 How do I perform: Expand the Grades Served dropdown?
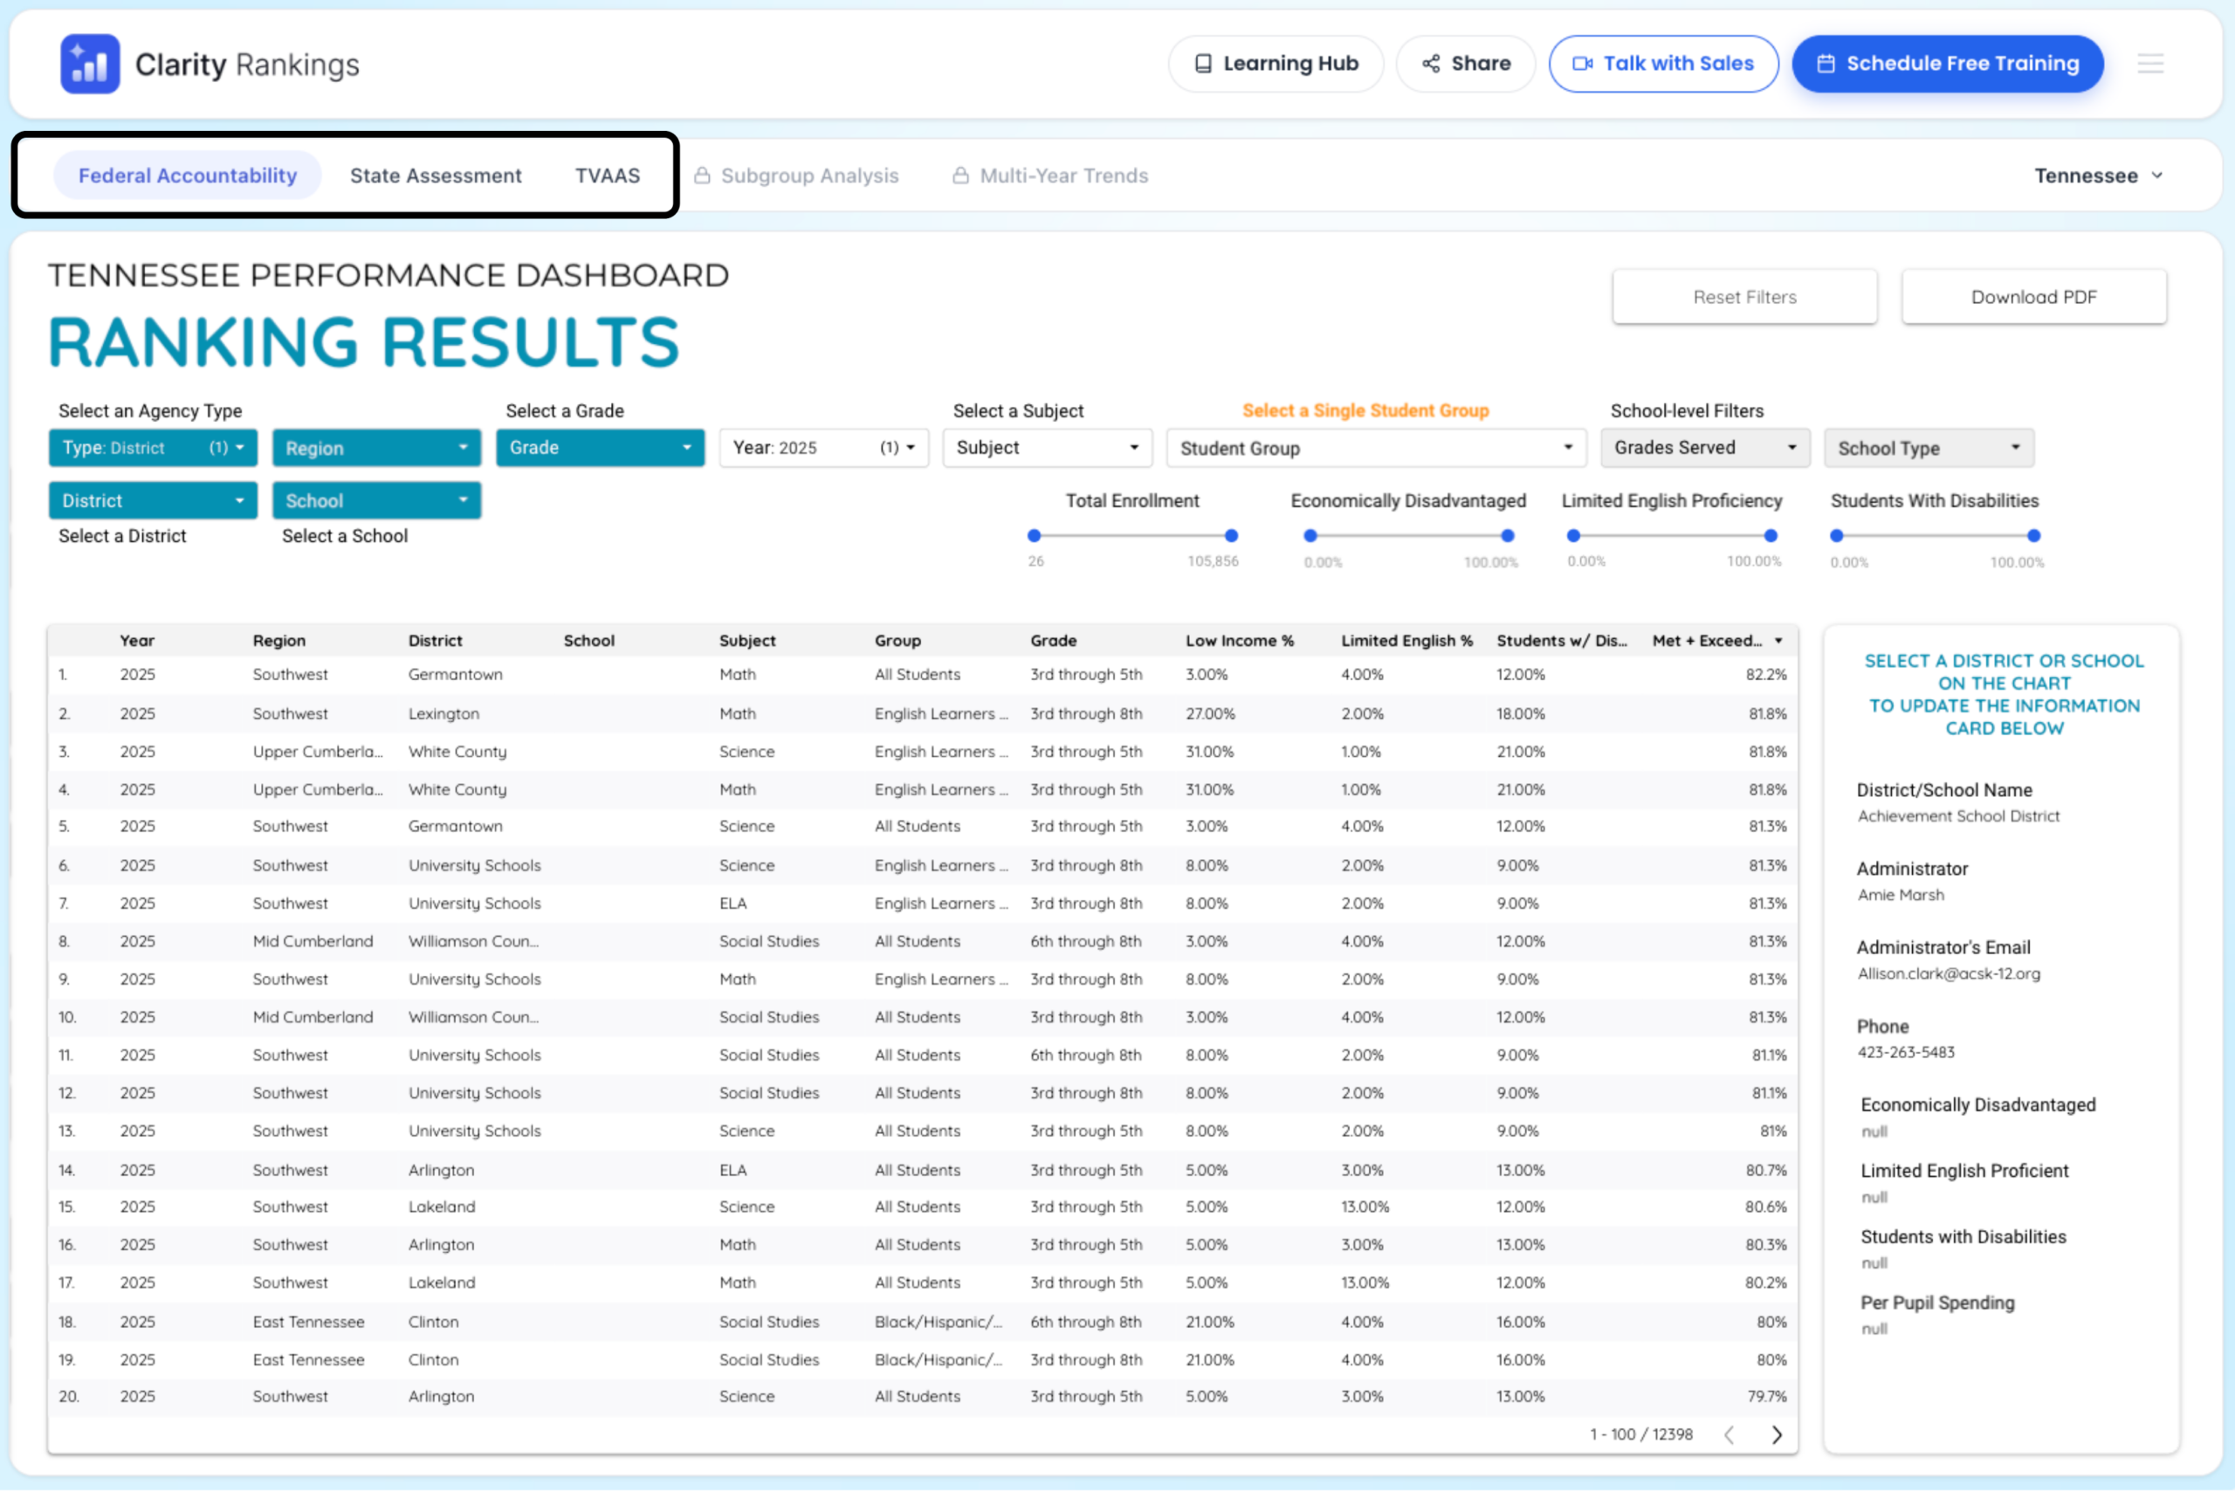(1704, 447)
